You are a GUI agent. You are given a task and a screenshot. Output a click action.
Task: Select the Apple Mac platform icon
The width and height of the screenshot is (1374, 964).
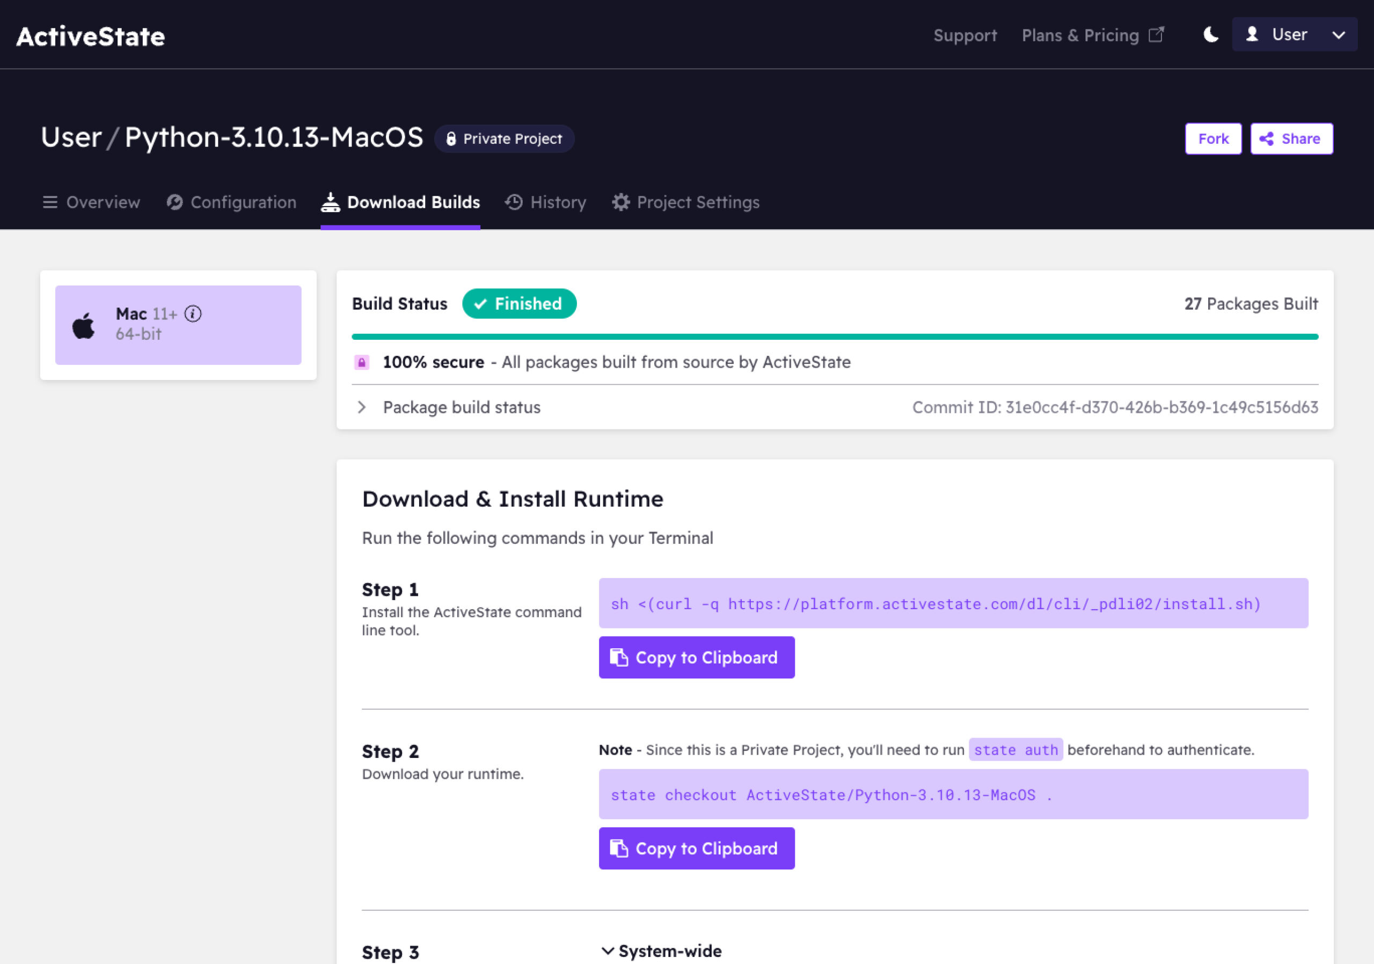click(84, 325)
